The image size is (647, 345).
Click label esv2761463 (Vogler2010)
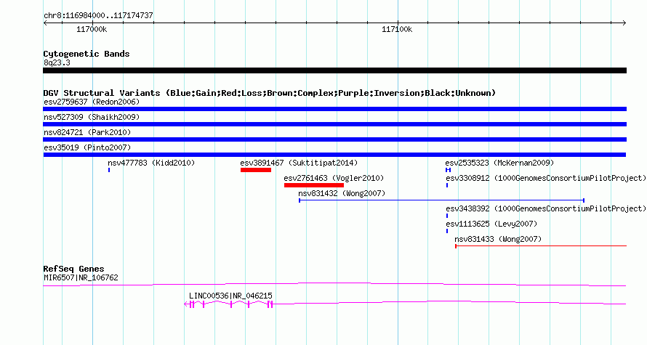[x=334, y=178]
